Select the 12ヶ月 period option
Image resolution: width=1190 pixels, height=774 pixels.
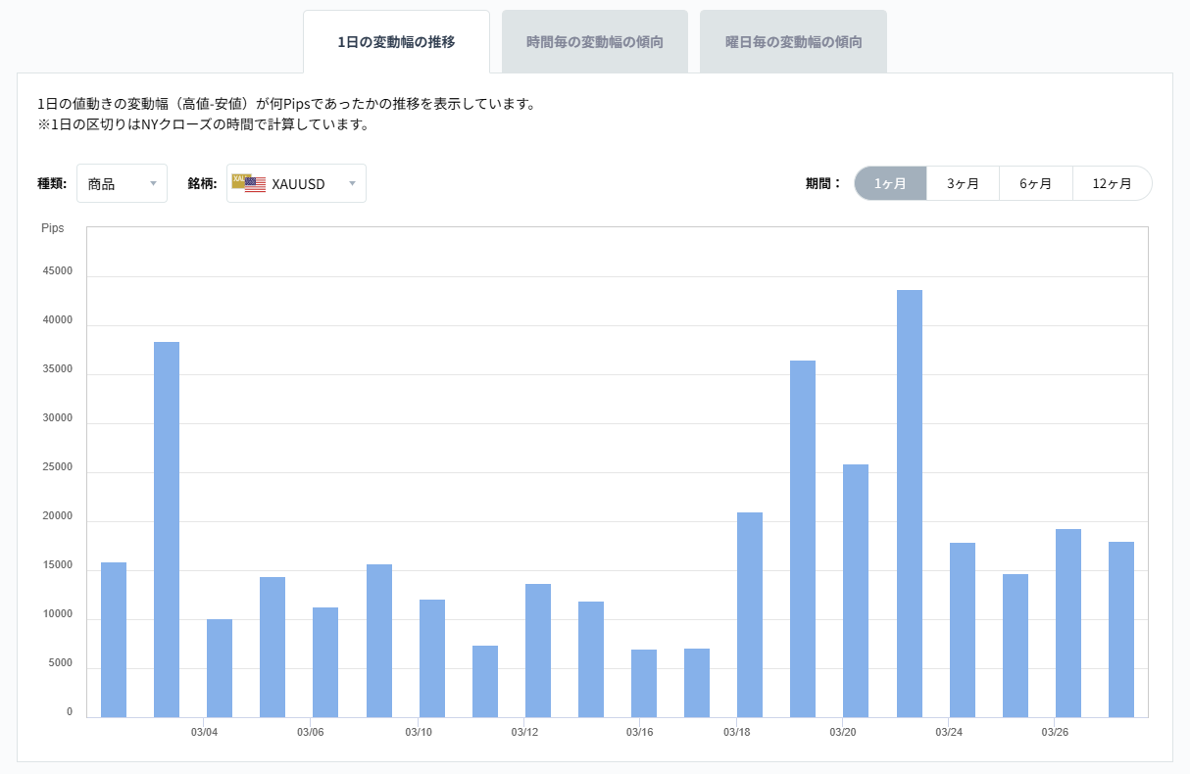[1112, 182]
